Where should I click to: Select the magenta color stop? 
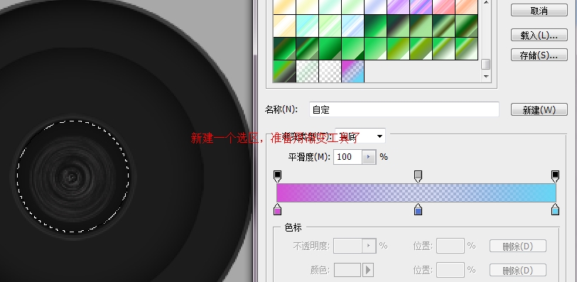tap(277, 210)
